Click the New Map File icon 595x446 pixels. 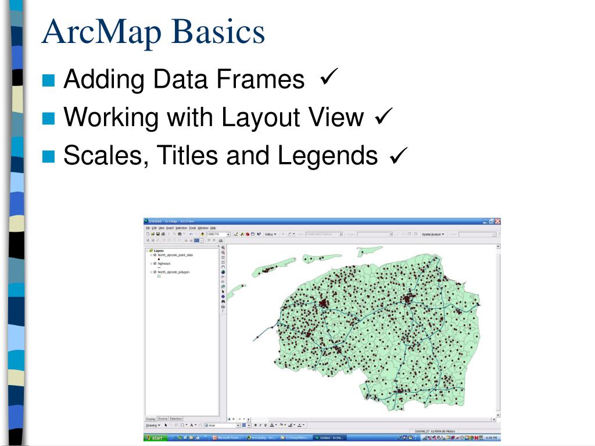tap(148, 234)
